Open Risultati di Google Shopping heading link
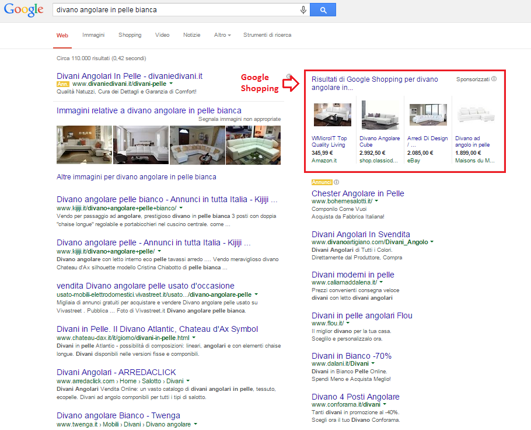 click(x=375, y=84)
